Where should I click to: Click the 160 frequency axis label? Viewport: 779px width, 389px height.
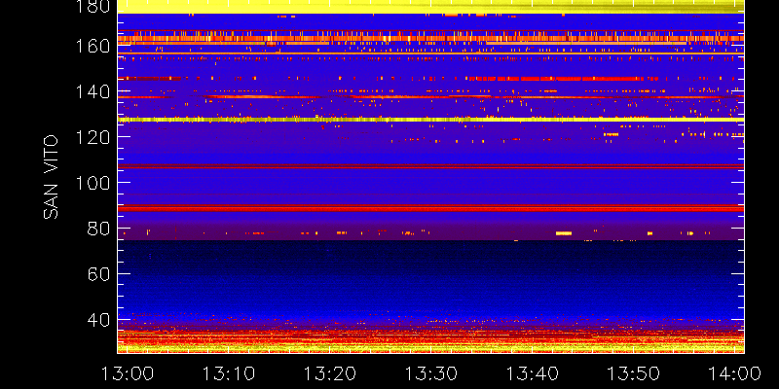(93, 47)
